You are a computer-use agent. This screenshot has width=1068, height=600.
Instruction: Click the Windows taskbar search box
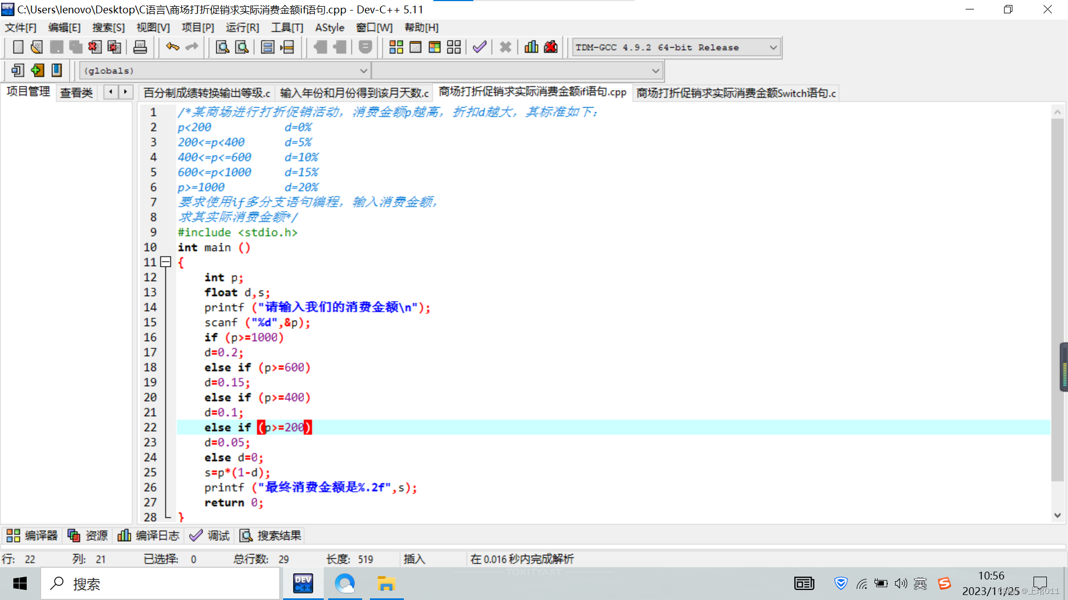(161, 584)
